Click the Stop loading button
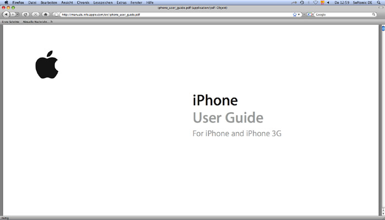 [35, 14]
